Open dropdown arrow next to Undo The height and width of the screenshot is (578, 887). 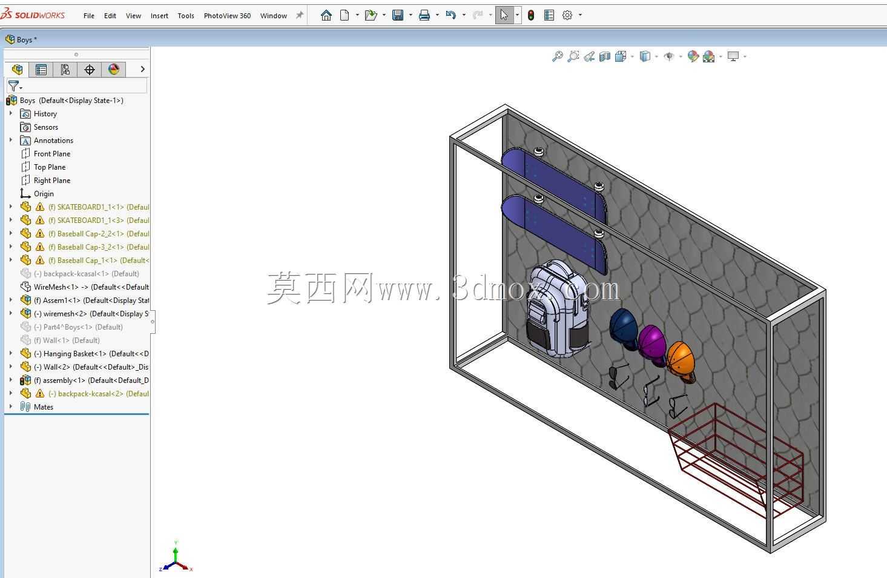tap(464, 15)
